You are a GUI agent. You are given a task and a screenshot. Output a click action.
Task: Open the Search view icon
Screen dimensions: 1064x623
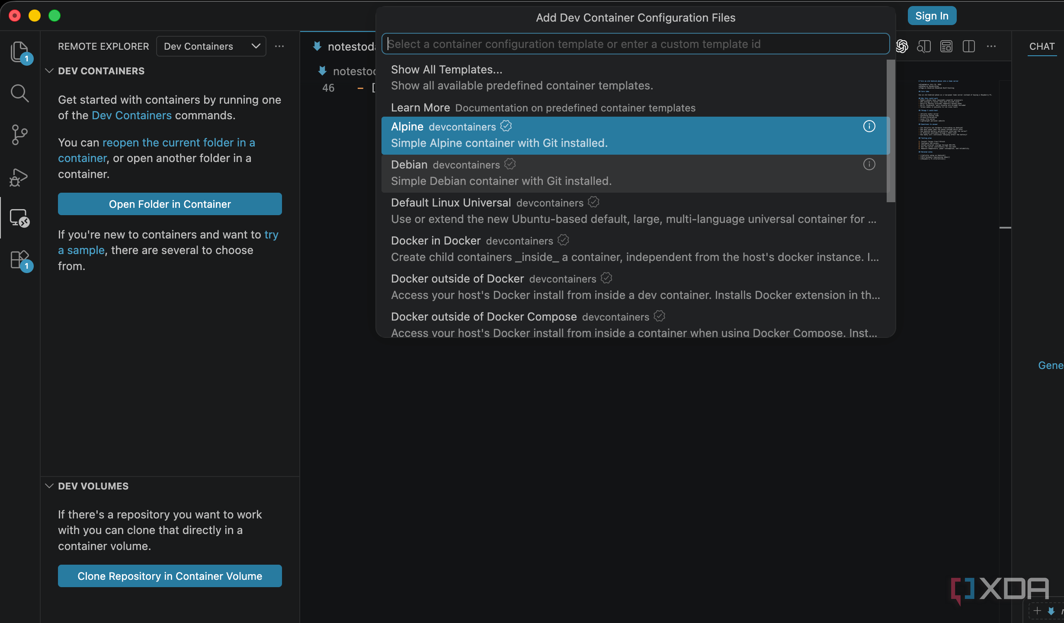19,93
